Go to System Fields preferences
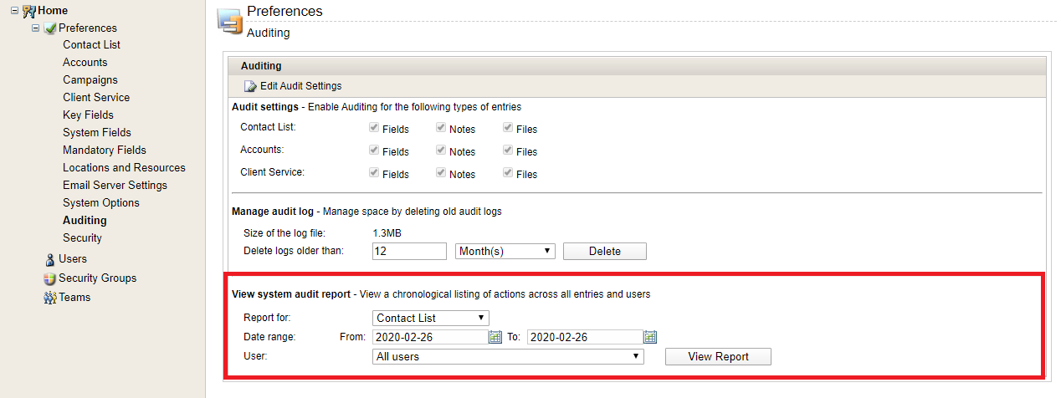 pyautogui.click(x=97, y=133)
